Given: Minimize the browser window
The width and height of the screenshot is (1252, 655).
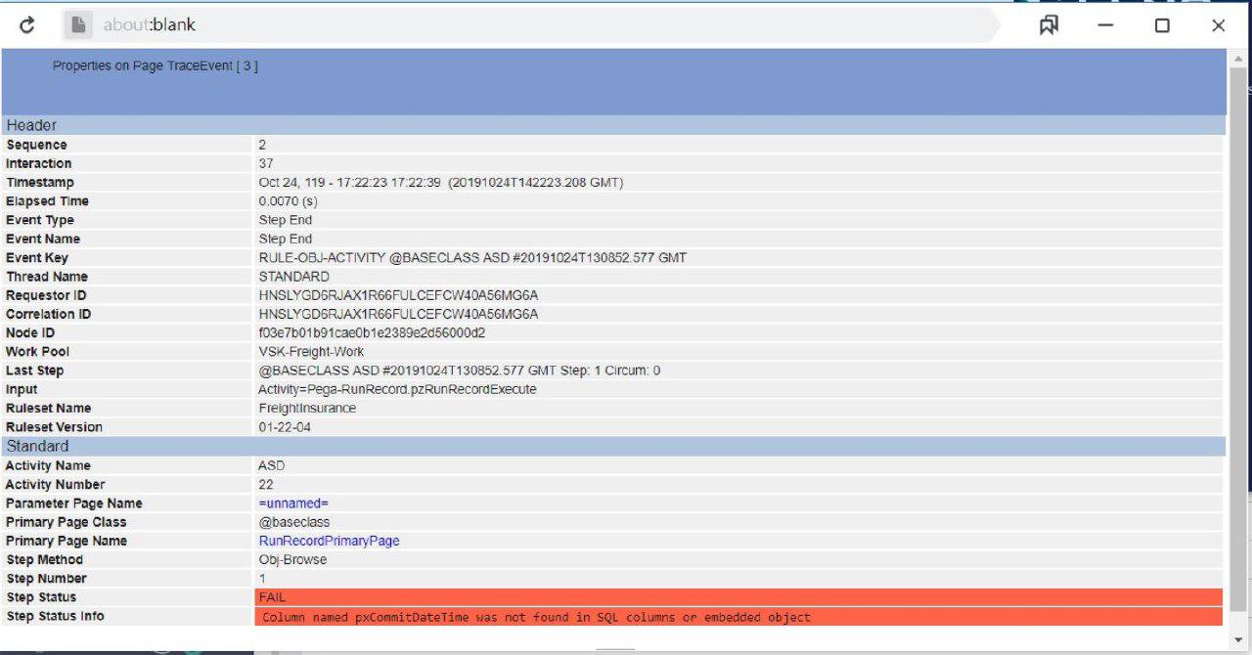Looking at the screenshot, I should click(1105, 25).
